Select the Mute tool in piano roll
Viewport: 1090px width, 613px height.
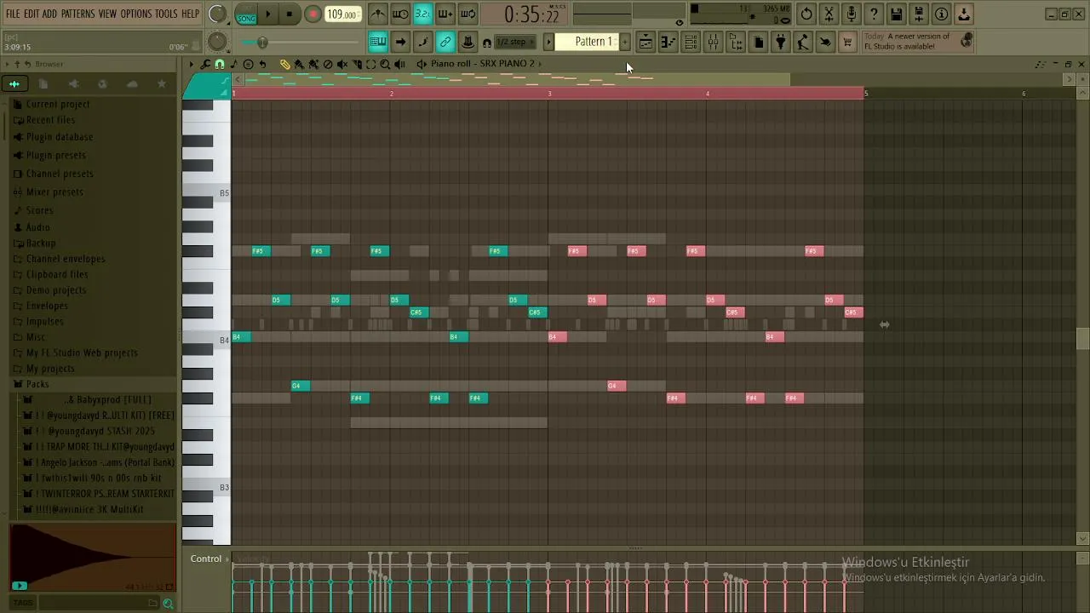342,64
